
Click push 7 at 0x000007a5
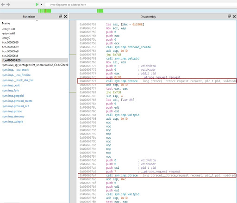[111, 172]
